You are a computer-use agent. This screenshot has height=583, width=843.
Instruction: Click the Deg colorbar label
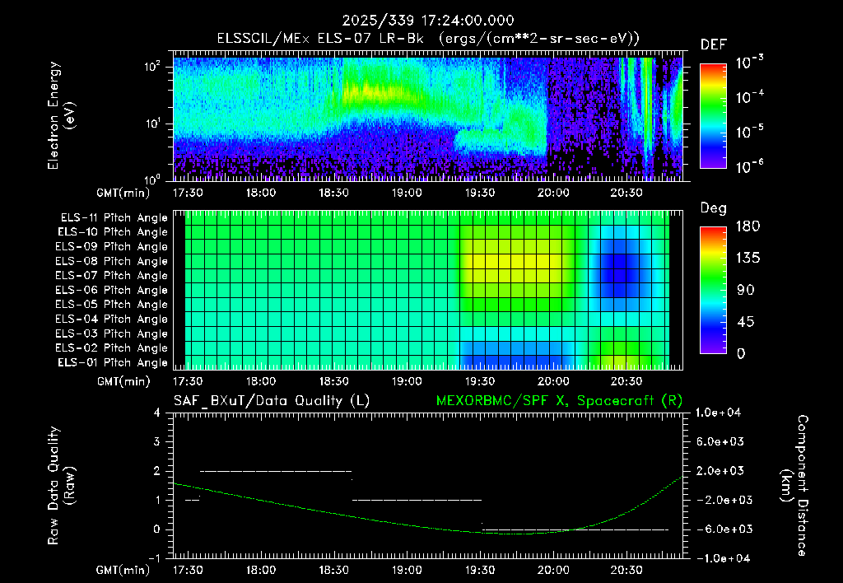point(714,208)
